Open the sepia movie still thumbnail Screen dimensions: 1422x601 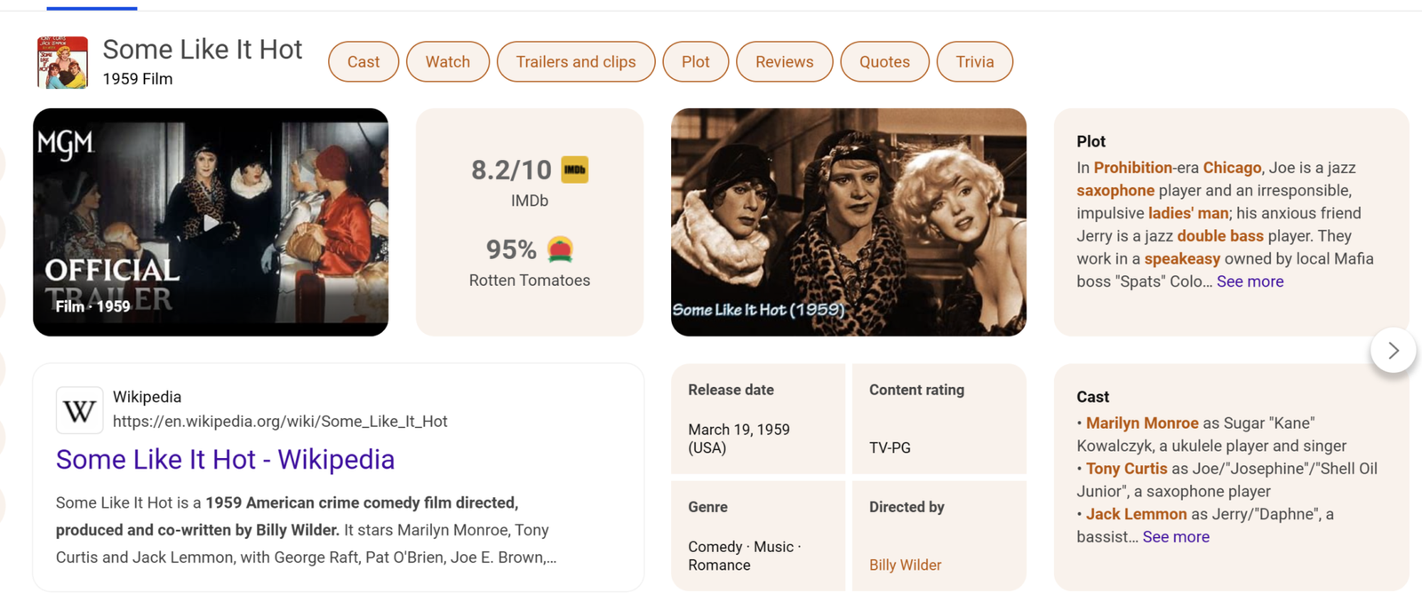pyautogui.click(x=848, y=222)
